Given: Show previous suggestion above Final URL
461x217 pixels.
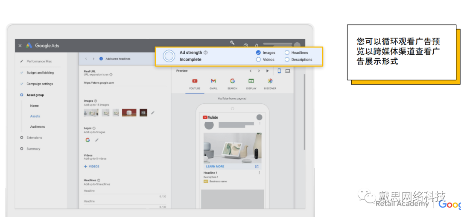Looking at the screenshot, I should click(x=86, y=59).
